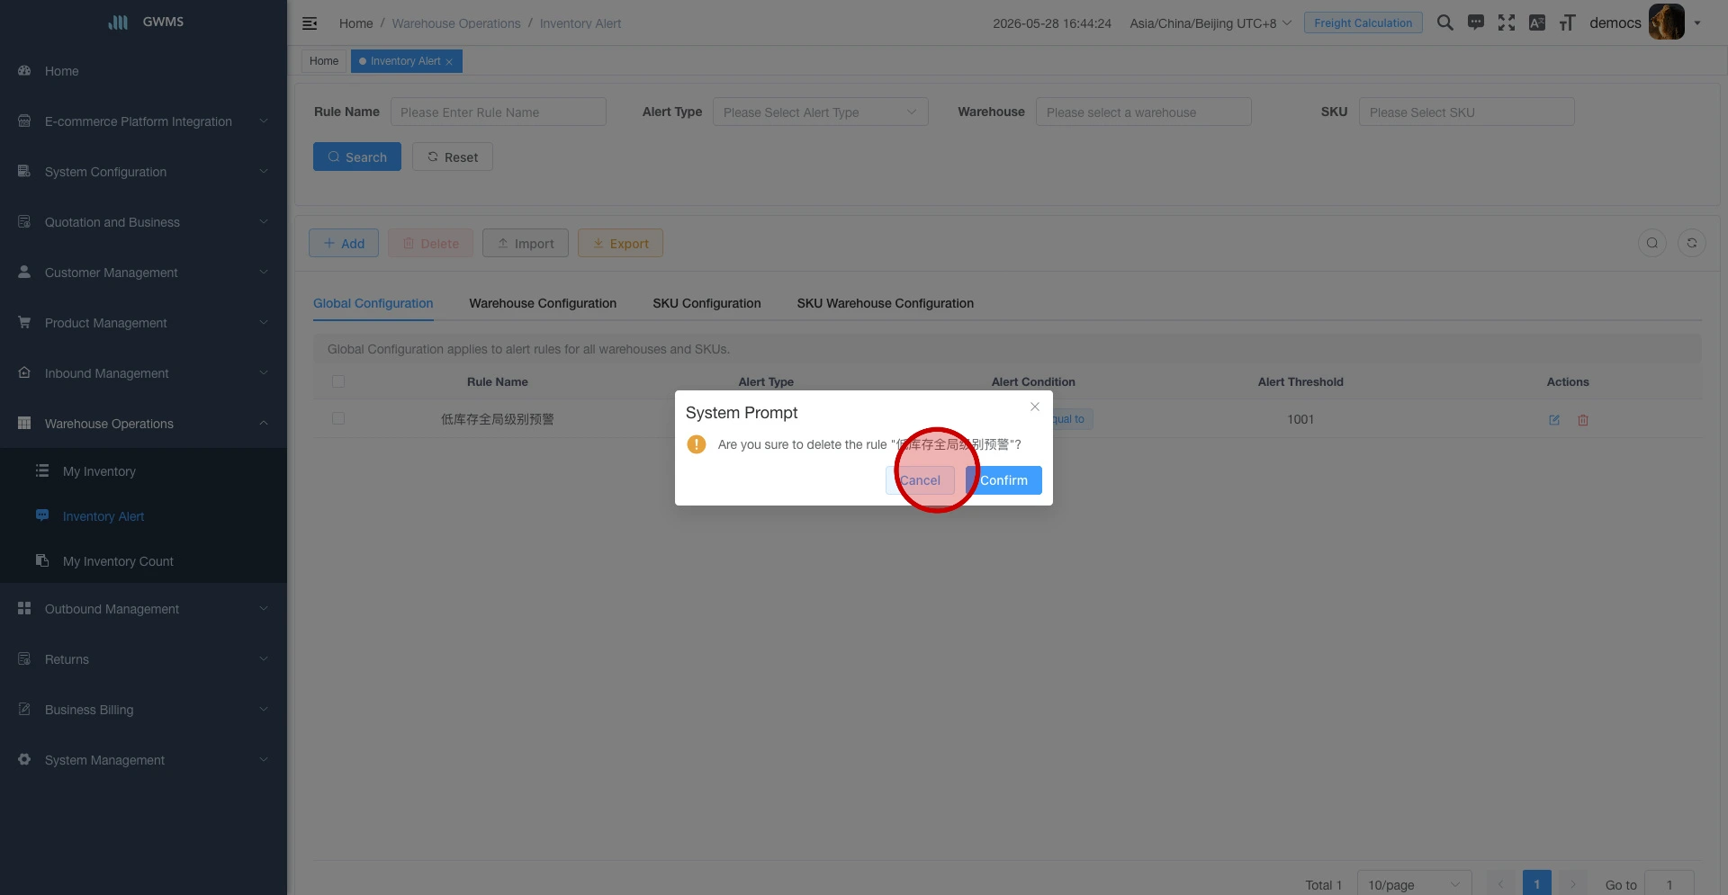Open My Inventory page
1728x895 pixels.
coord(143,471)
